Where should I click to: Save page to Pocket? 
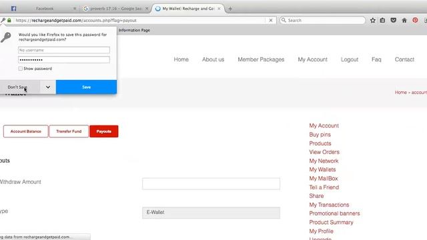393,20
